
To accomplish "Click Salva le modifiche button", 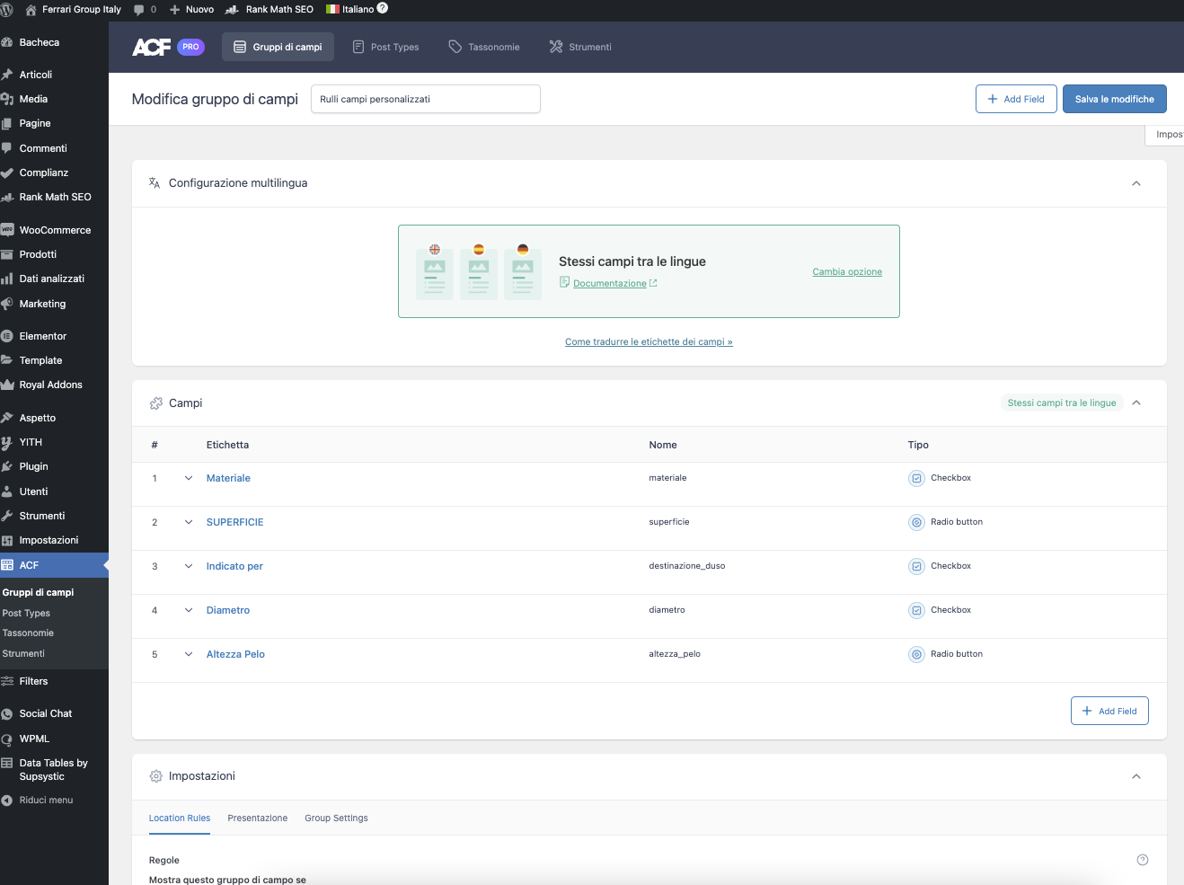I will pos(1114,99).
